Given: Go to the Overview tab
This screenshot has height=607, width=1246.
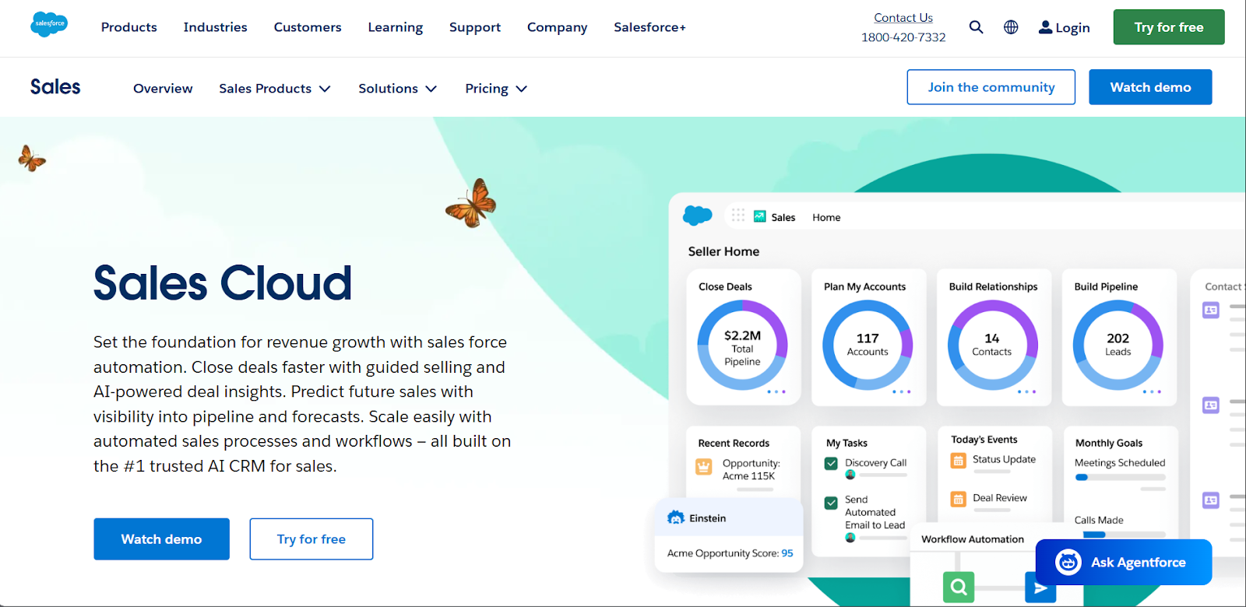Looking at the screenshot, I should 163,89.
